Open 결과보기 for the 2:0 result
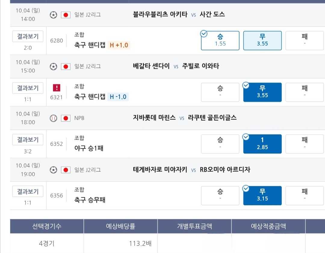 pos(28,36)
